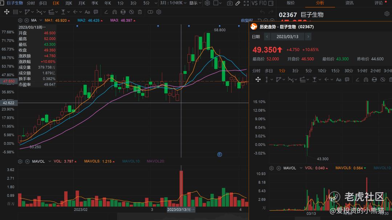
Task: Click the undo arrow in main toolbar
Action: pyautogui.click(x=262, y=12)
